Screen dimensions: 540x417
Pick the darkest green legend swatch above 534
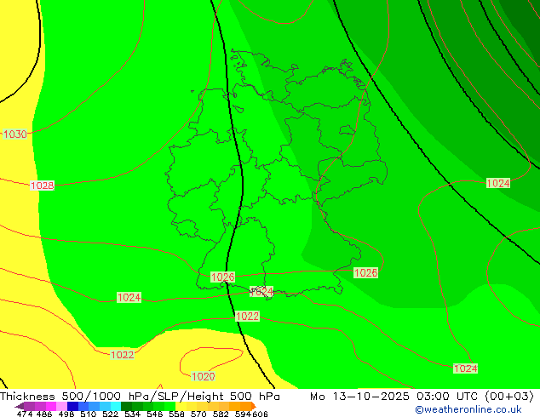click(x=126, y=406)
